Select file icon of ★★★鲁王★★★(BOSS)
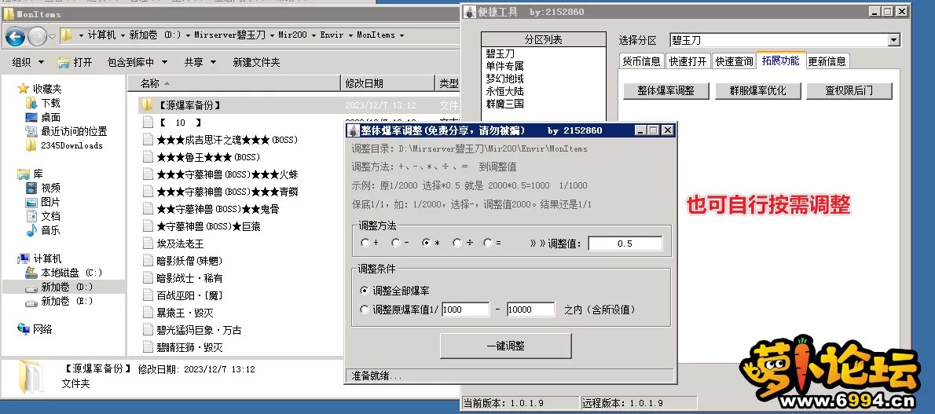The width and height of the screenshot is (935, 414). point(148,157)
